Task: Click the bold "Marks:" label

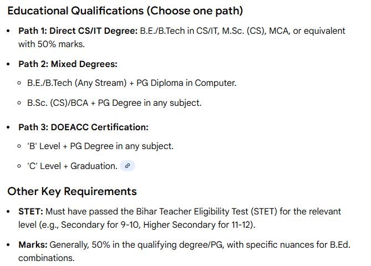Action: click(33, 245)
